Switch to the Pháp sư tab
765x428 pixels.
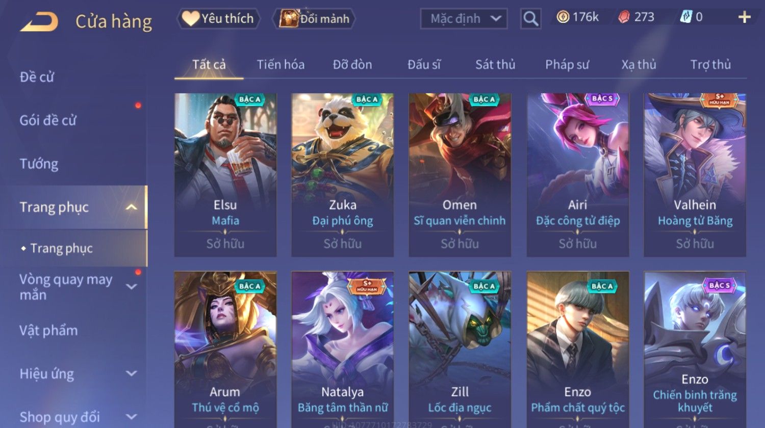click(x=567, y=65)
